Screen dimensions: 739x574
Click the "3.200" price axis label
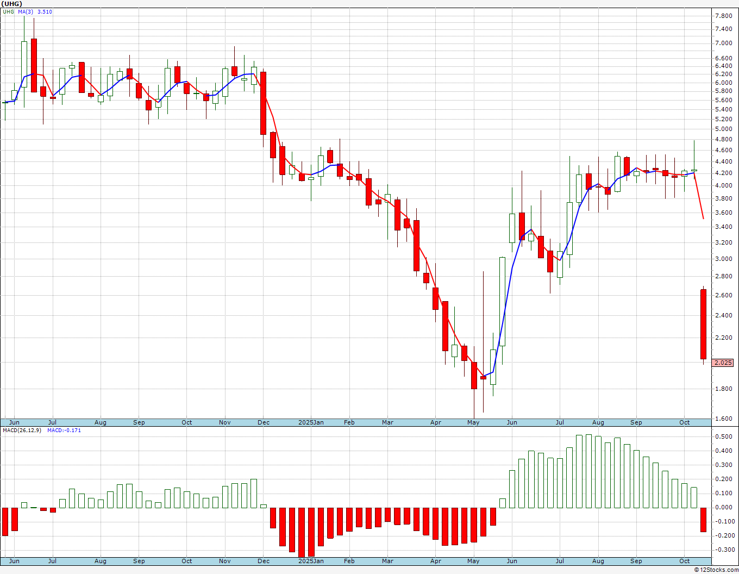tap(723, 242)
